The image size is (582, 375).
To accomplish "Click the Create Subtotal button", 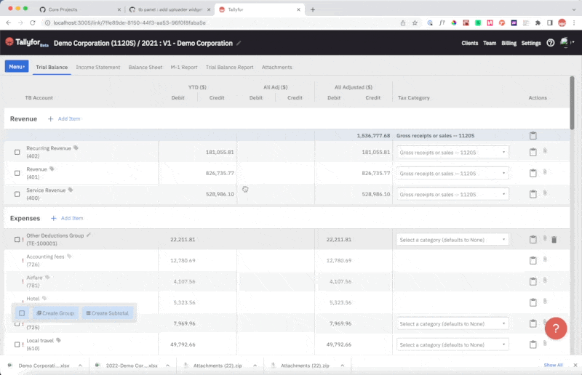I will 107,313.
